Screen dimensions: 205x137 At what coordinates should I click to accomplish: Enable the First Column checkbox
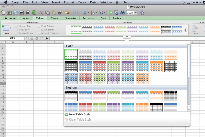38,26
